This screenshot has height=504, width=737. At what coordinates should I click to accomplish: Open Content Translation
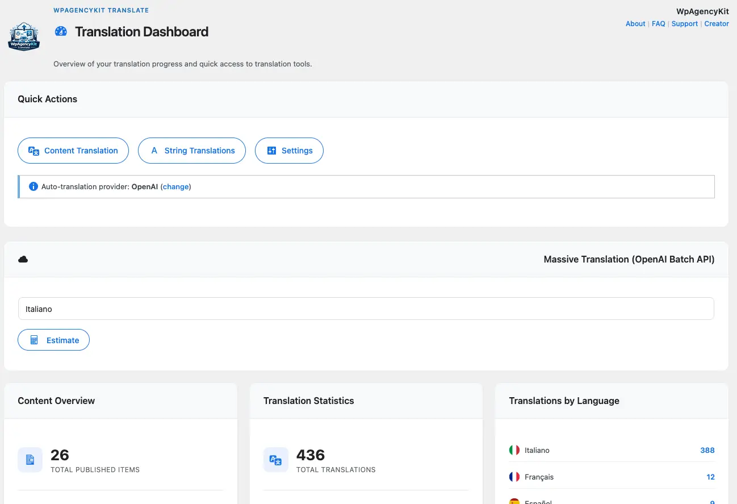pyautogui.click(x=73, y=151)
